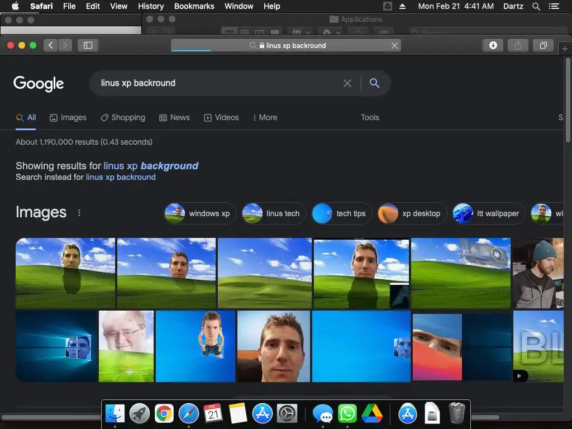
Task: Open WhatsApp from the Dock
Action: (x=347, y=414)
